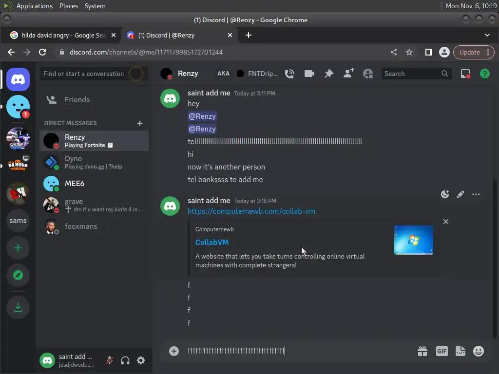The height and width of the screenshot is (374, 499).
Task: Open a new Chrome tab
Action: (249, 35)
